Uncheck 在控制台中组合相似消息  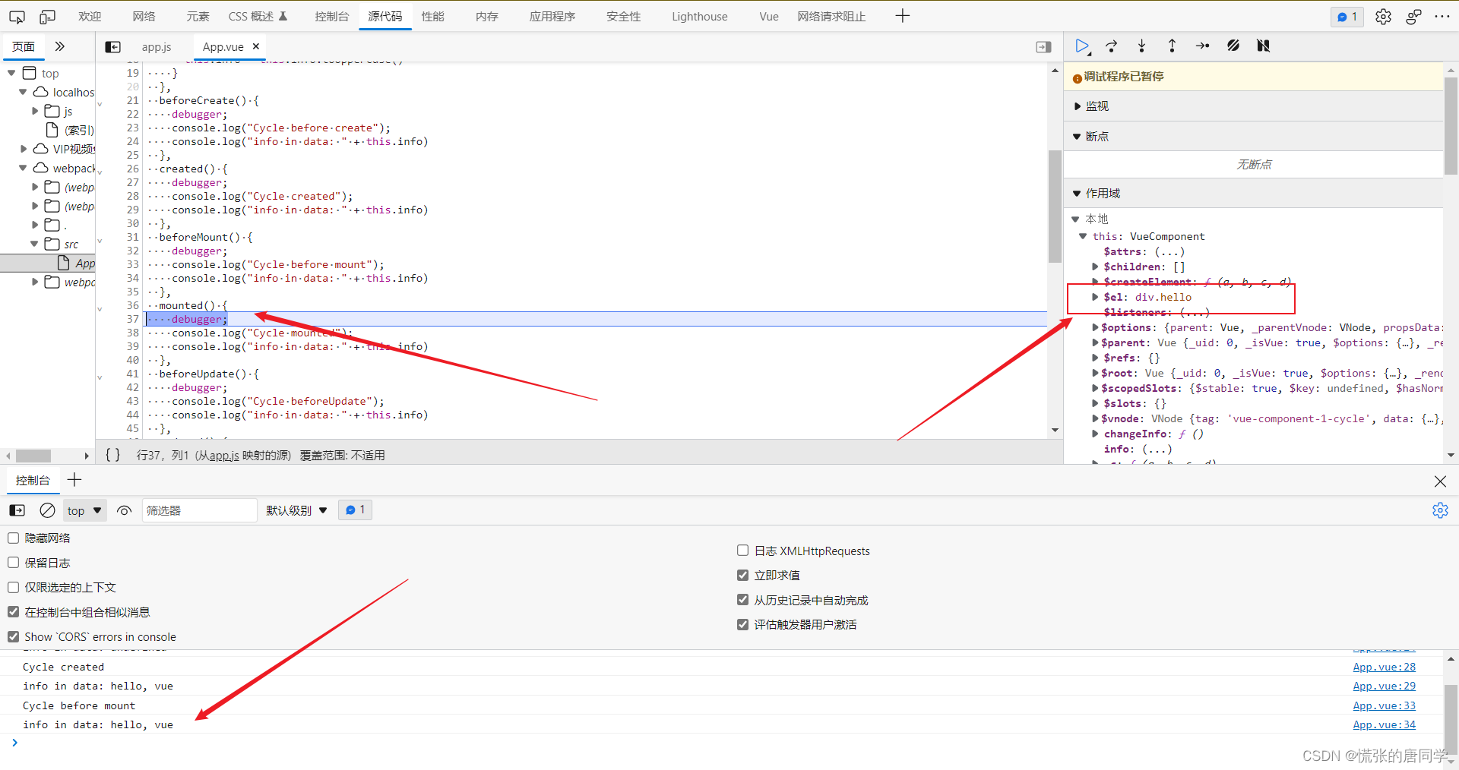[14, 612]
